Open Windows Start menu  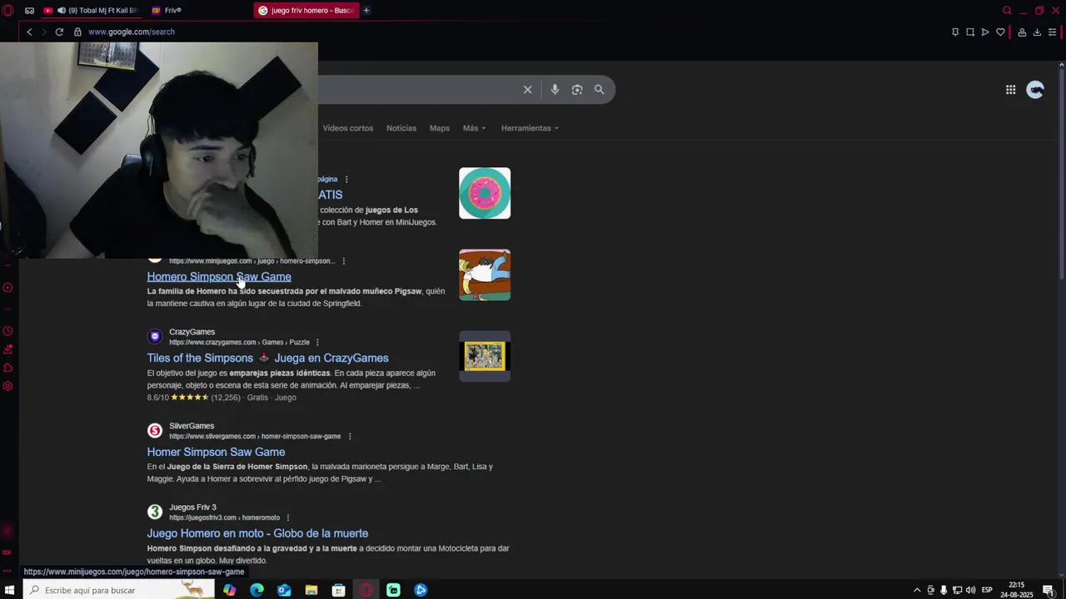9,590
